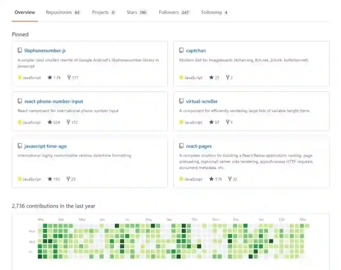Click the star icon on react-phone-number-input card

(x=50, y=122)
